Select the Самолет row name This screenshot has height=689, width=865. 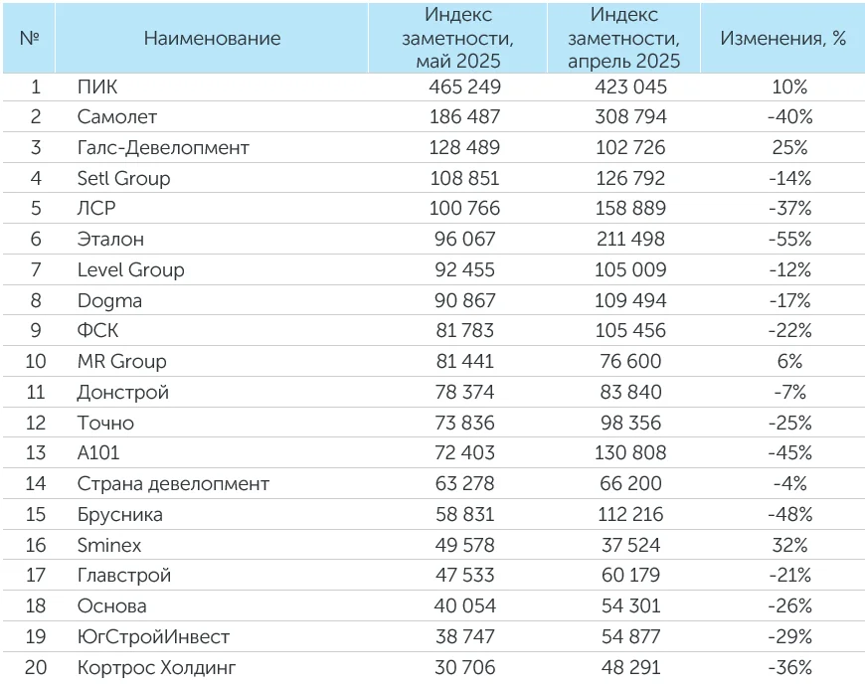pos(117,117)
